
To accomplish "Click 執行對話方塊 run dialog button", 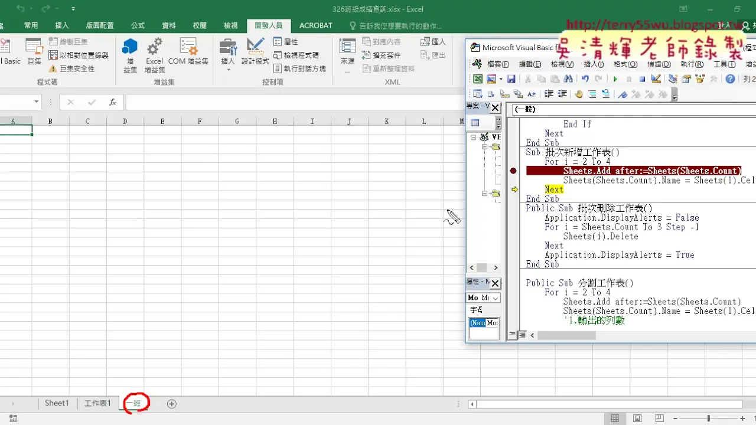I will 299,68.
